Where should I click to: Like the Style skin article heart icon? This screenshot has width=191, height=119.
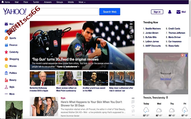(133, 107)
